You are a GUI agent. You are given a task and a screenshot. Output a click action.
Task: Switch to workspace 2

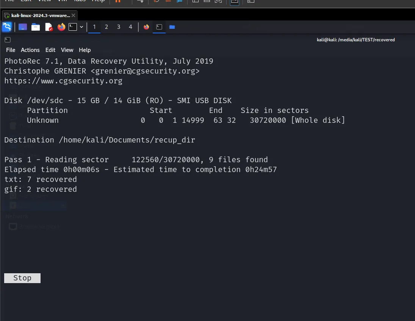[106, 27]
